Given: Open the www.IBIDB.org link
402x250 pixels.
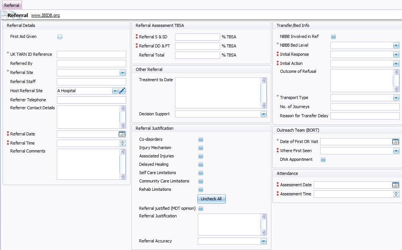Looking at the screenshot, I should click(45, 16).
